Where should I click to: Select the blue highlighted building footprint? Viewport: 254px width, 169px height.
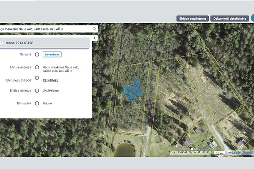click(133, 90)
